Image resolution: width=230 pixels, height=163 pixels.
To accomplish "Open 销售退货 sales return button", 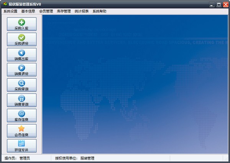I will click(x=22, y=70).
